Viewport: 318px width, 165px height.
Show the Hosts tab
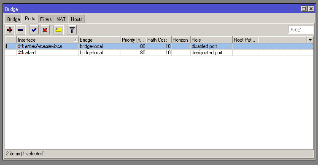click(76, 19)
